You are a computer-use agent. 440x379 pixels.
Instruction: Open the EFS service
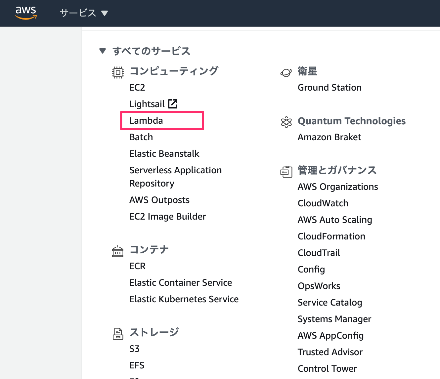[x=137, y=365]
